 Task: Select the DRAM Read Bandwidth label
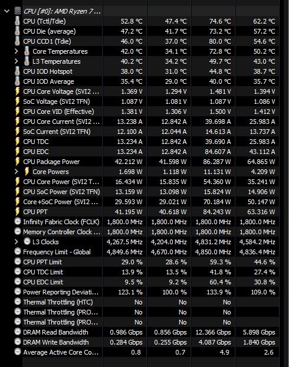click(x=55, y=332)
